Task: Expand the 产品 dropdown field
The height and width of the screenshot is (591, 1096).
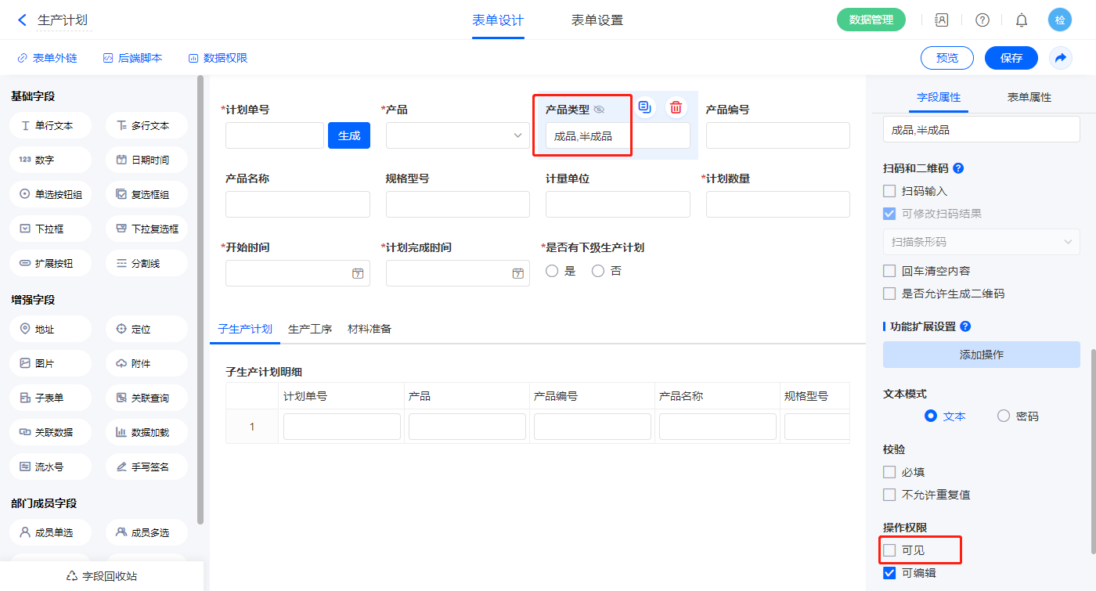Action: (x=457, y=135)
